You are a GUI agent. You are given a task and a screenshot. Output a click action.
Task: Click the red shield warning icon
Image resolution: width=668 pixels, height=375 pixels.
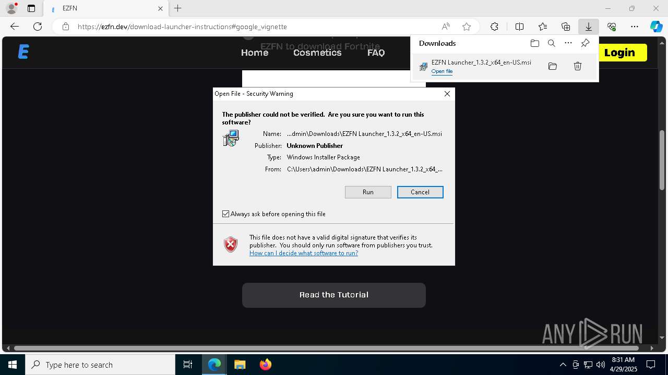(x=231, y=244)
